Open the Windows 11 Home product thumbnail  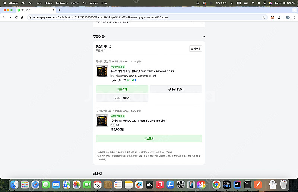102,120
